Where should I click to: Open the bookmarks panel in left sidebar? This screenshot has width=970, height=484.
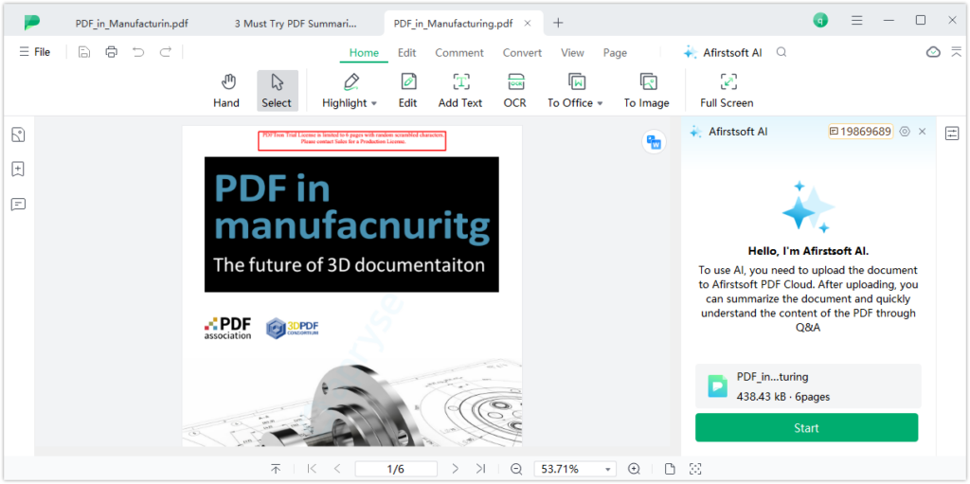click(19, 169)
